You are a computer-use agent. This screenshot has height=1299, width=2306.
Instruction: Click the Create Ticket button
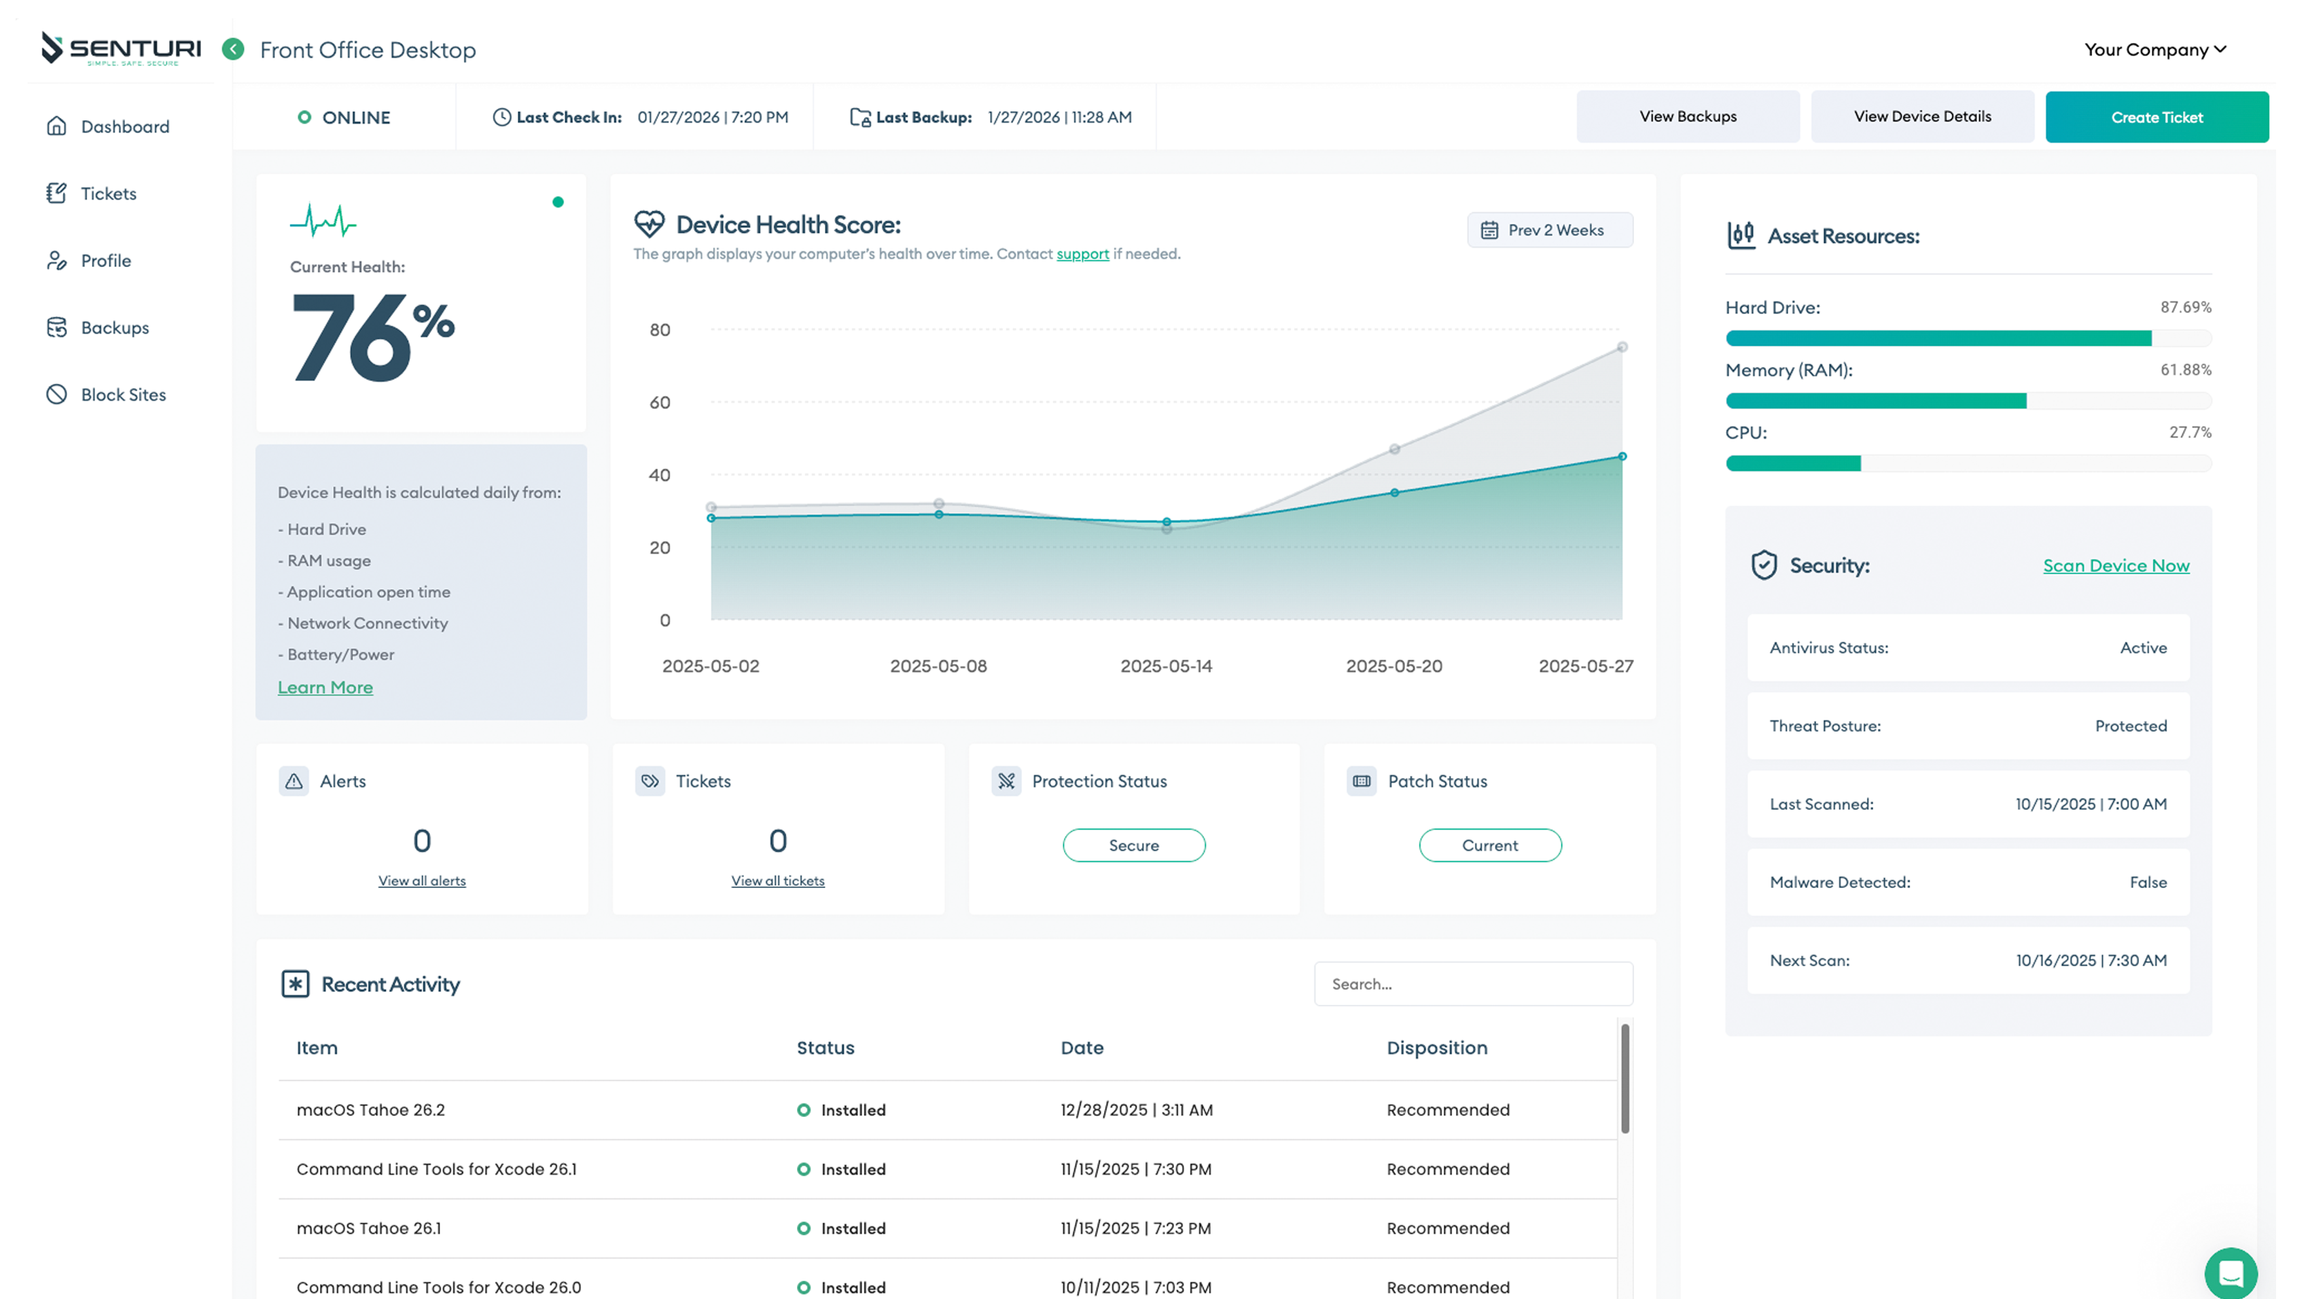pyautogui.click(x=2157, y=116)
